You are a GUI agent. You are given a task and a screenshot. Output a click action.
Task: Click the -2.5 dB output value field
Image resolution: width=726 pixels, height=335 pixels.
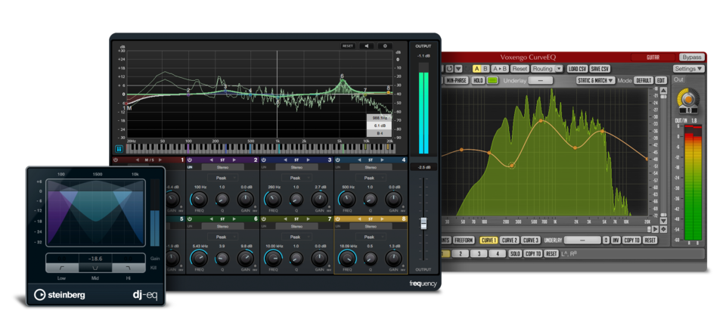point(423,167)
